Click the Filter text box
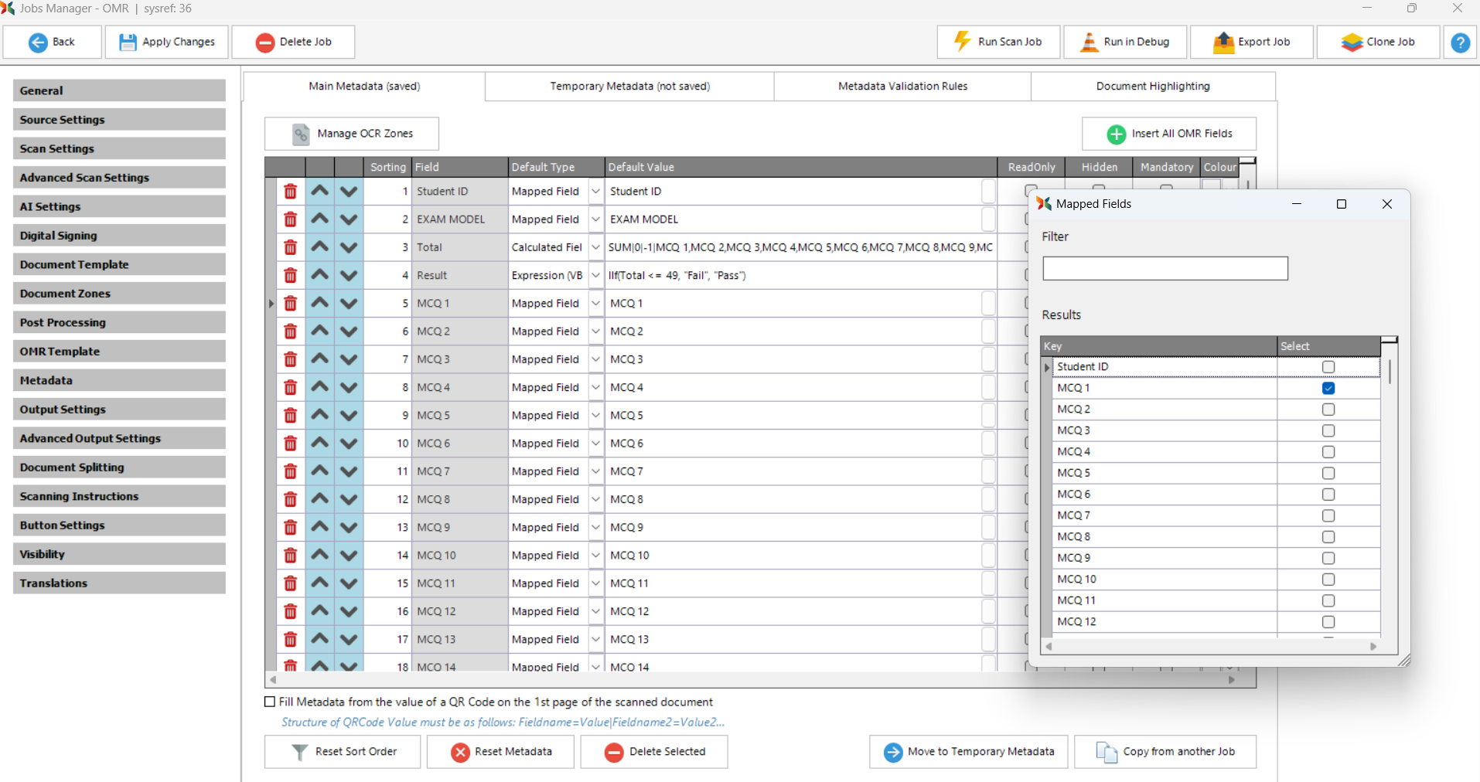Viewport: 1480px width, 782px height. pyautogui.click(x=1165, y=269)
